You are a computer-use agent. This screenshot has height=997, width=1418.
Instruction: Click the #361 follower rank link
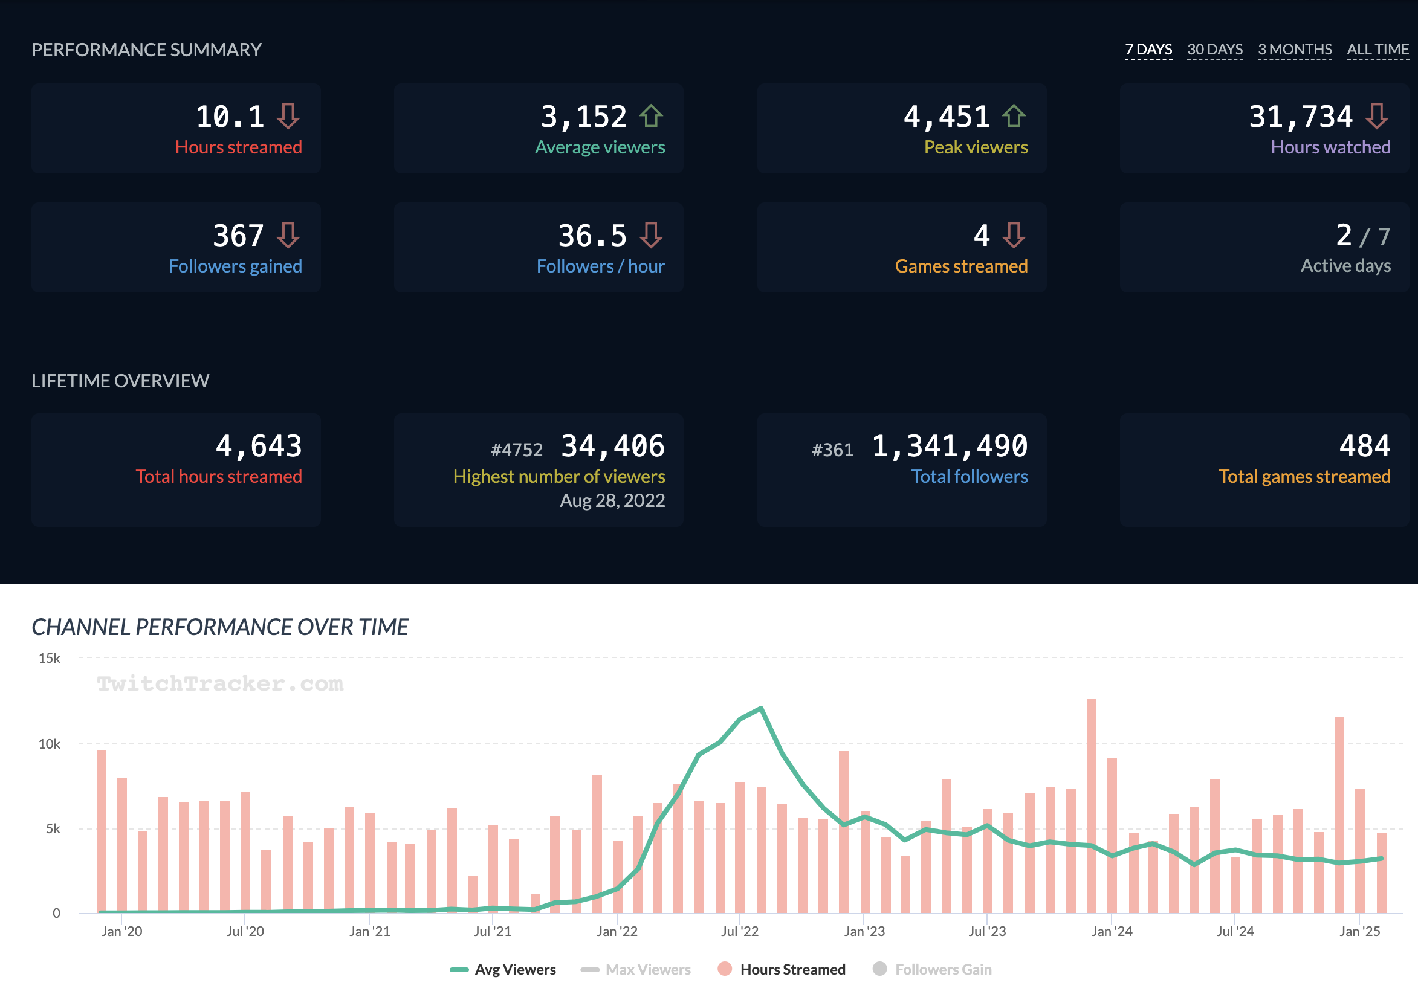(x=832, y=450)
